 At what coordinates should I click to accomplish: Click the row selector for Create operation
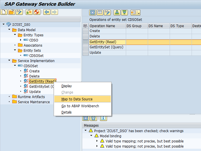point(85,31)
